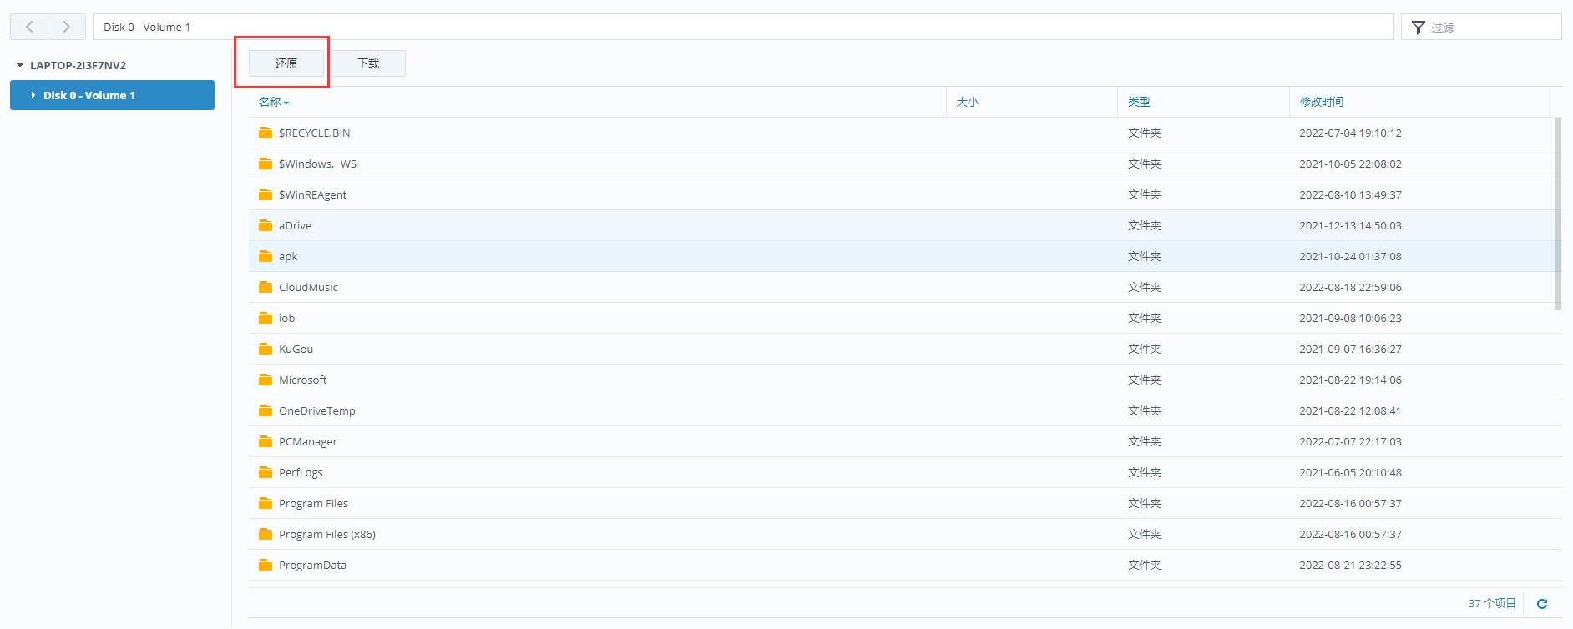Click the date 2021-10-05 22:08:02

coord(1350,164)
